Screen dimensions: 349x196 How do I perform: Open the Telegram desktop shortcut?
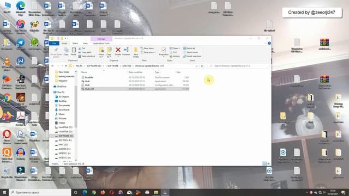(21, 44)
